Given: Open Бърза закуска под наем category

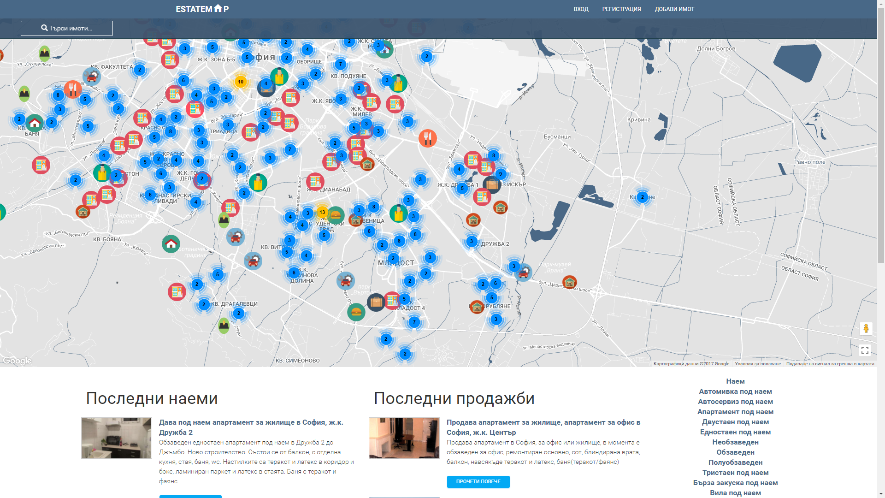Looking at the screenshot, I should pos(735,483).
